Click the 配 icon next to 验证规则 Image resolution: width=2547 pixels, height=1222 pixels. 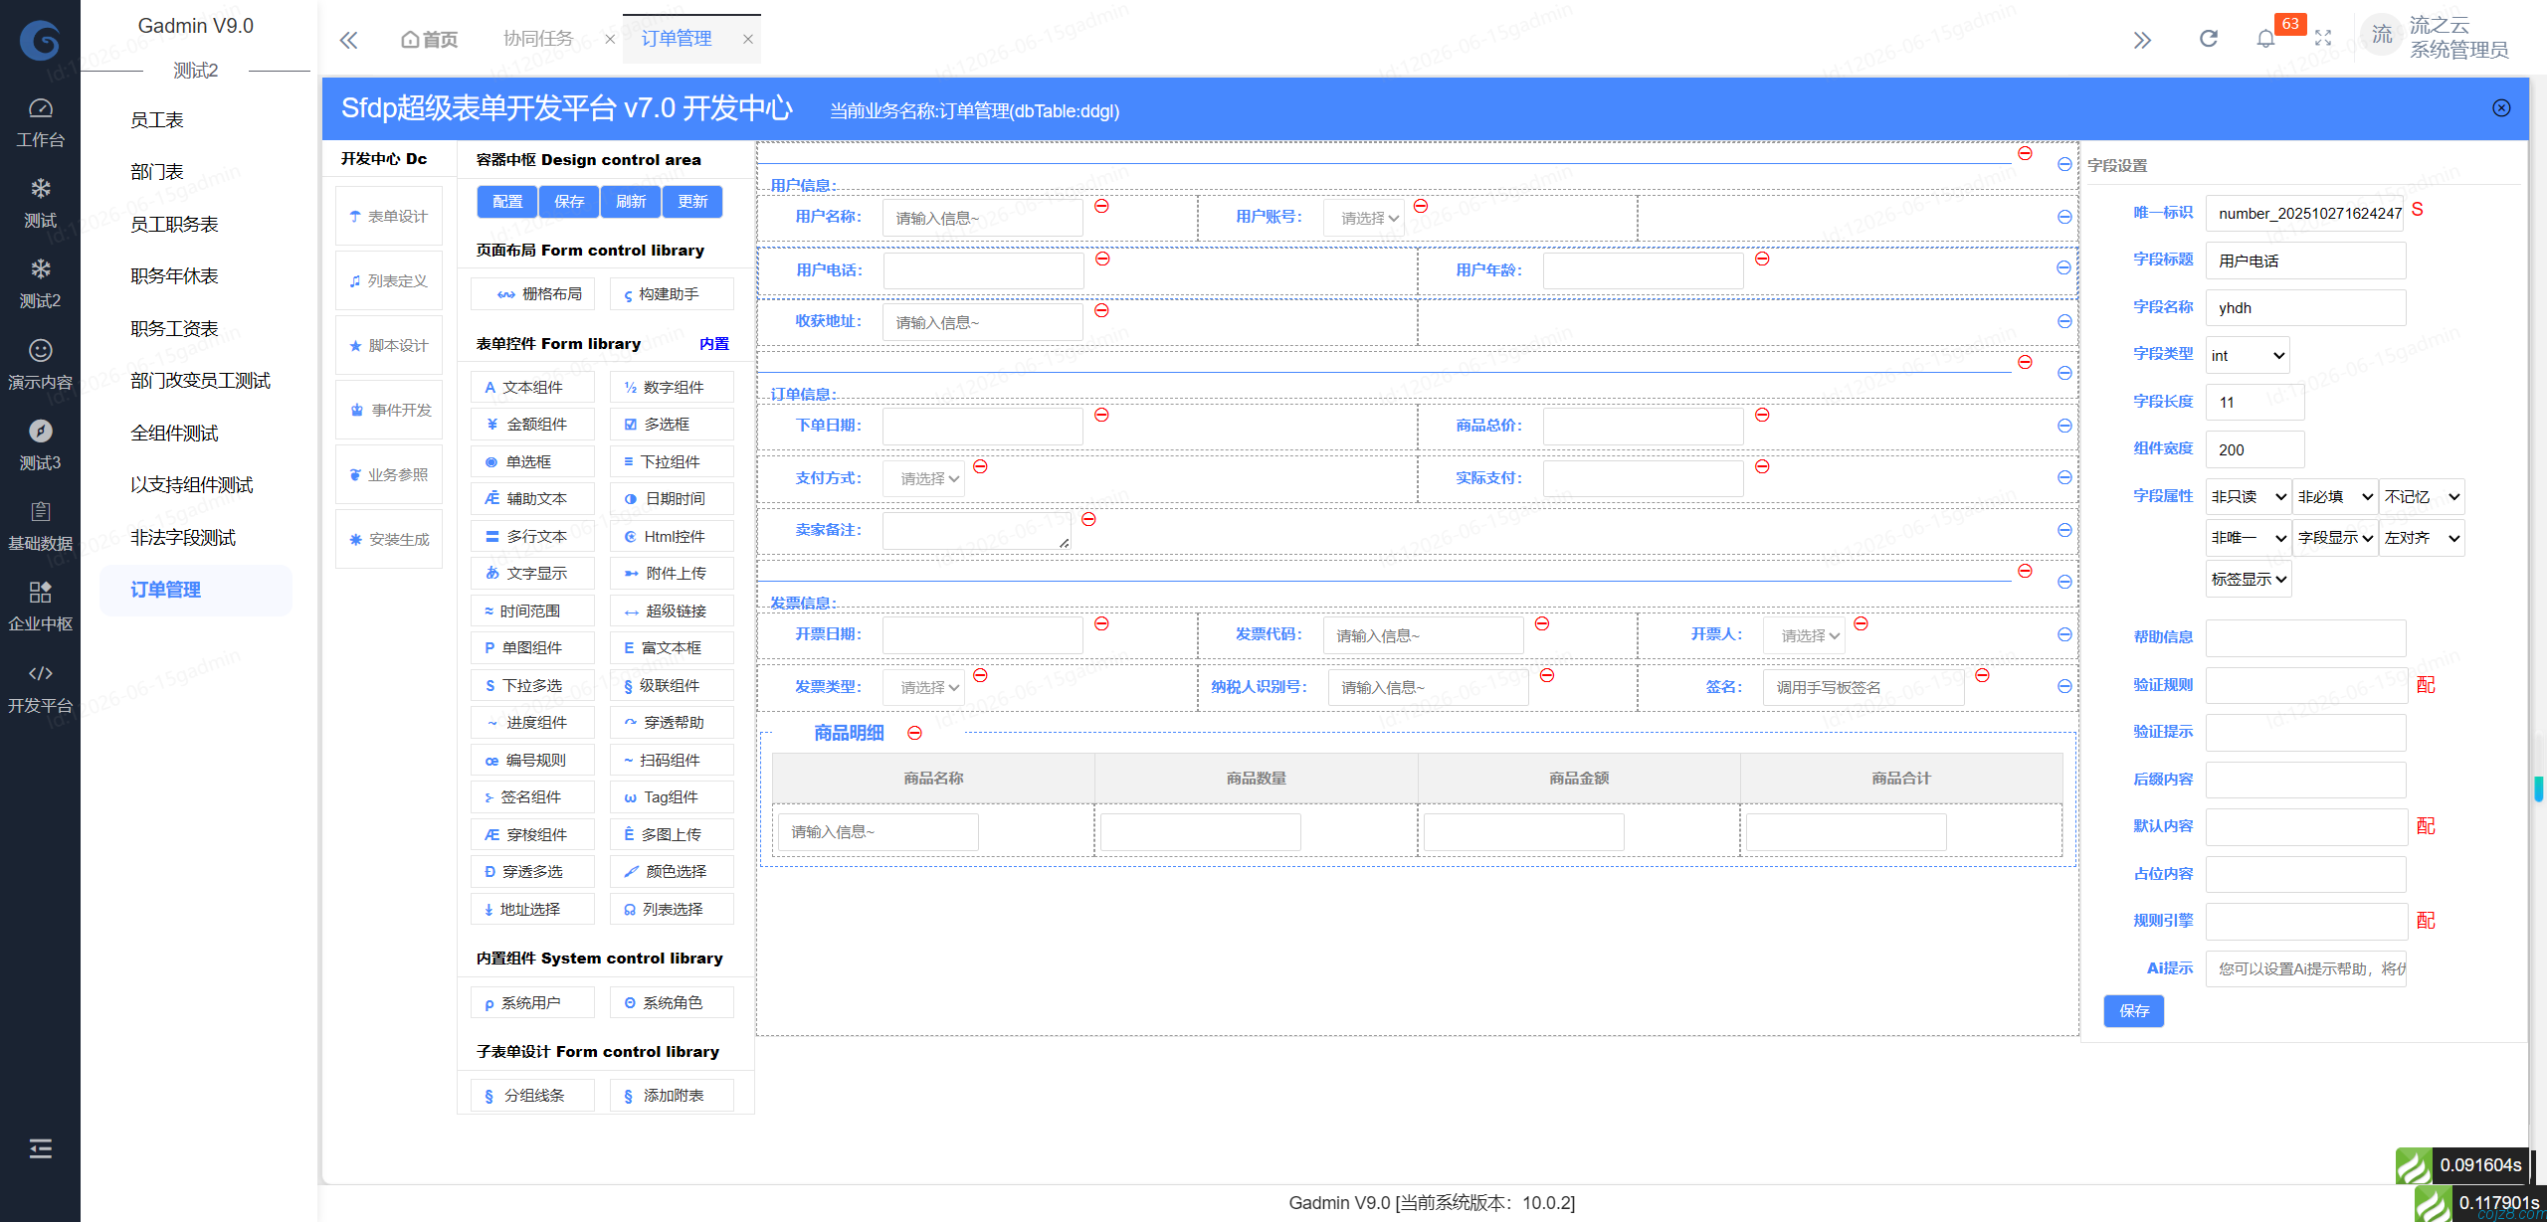tap(2427, 685)
